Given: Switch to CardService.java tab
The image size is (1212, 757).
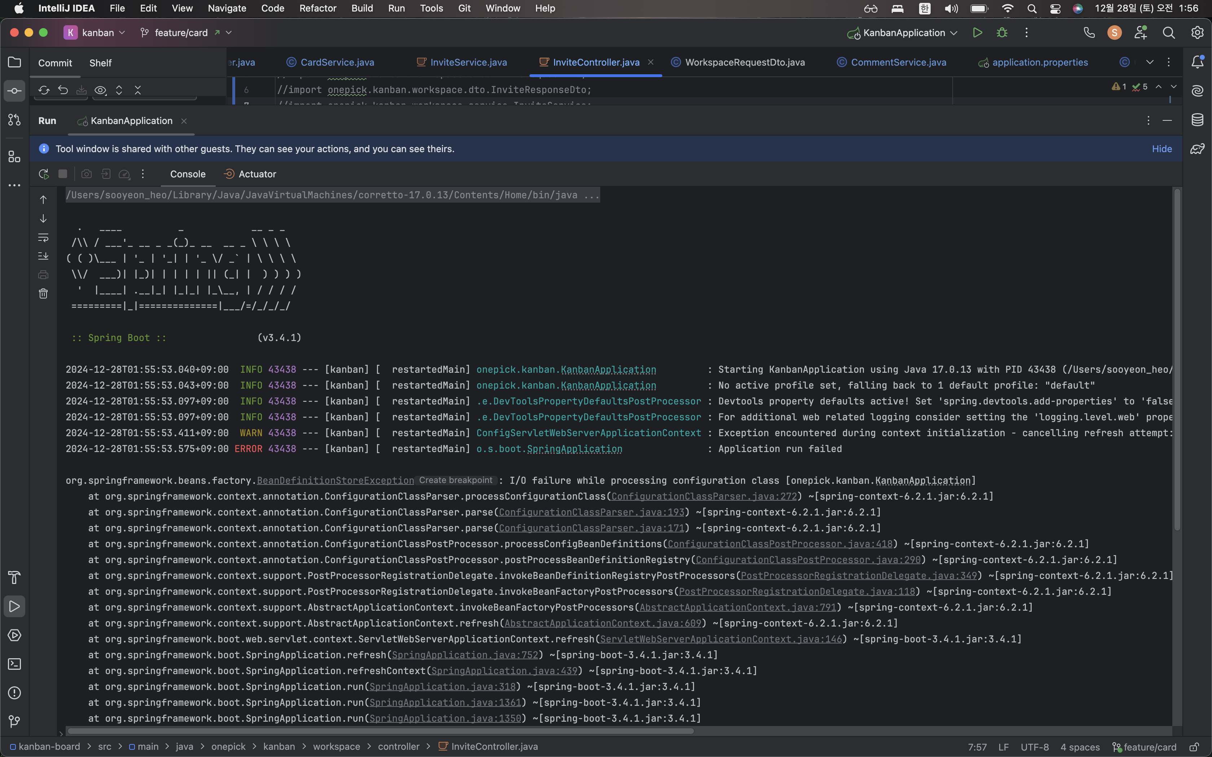Looking at the screenshot, I should 330,62.
